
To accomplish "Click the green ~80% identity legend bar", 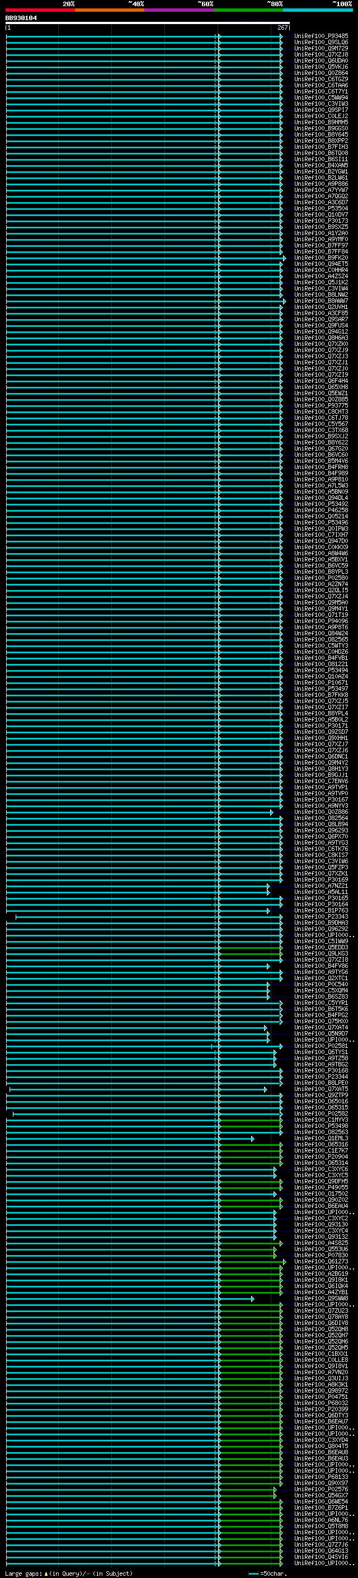I will point(248,10).
